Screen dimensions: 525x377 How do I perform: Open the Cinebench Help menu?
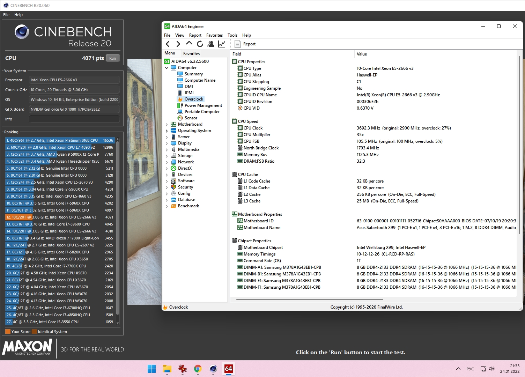pos(19,15)
